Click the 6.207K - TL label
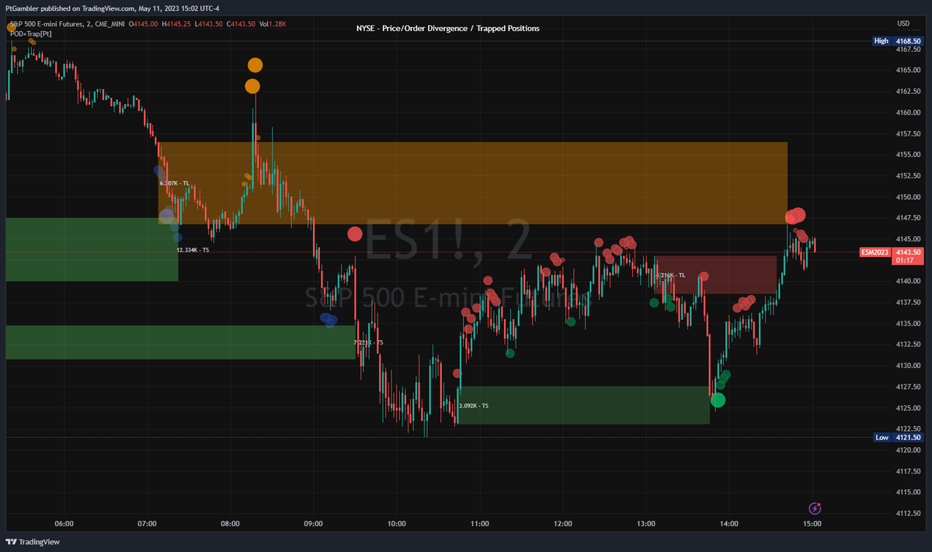 pyautogui.click(x=174, y=183)
